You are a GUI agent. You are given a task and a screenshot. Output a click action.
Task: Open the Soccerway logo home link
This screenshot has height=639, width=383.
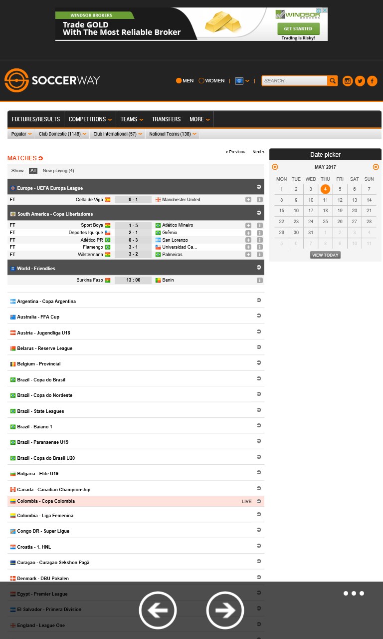52,80
